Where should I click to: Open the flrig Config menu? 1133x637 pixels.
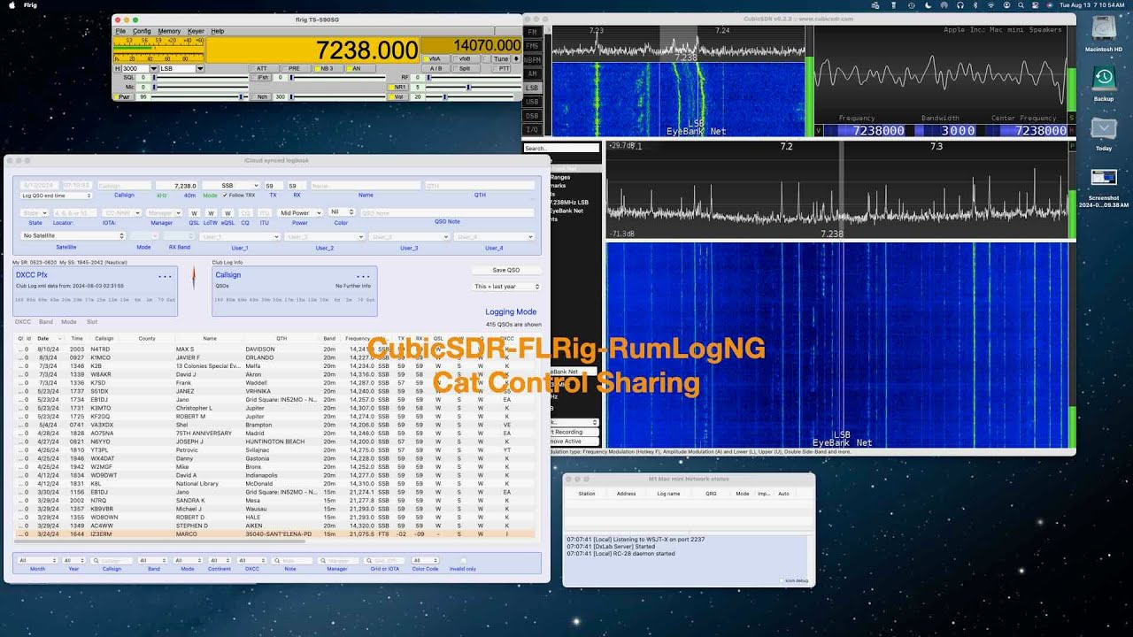tap(142, 31)
